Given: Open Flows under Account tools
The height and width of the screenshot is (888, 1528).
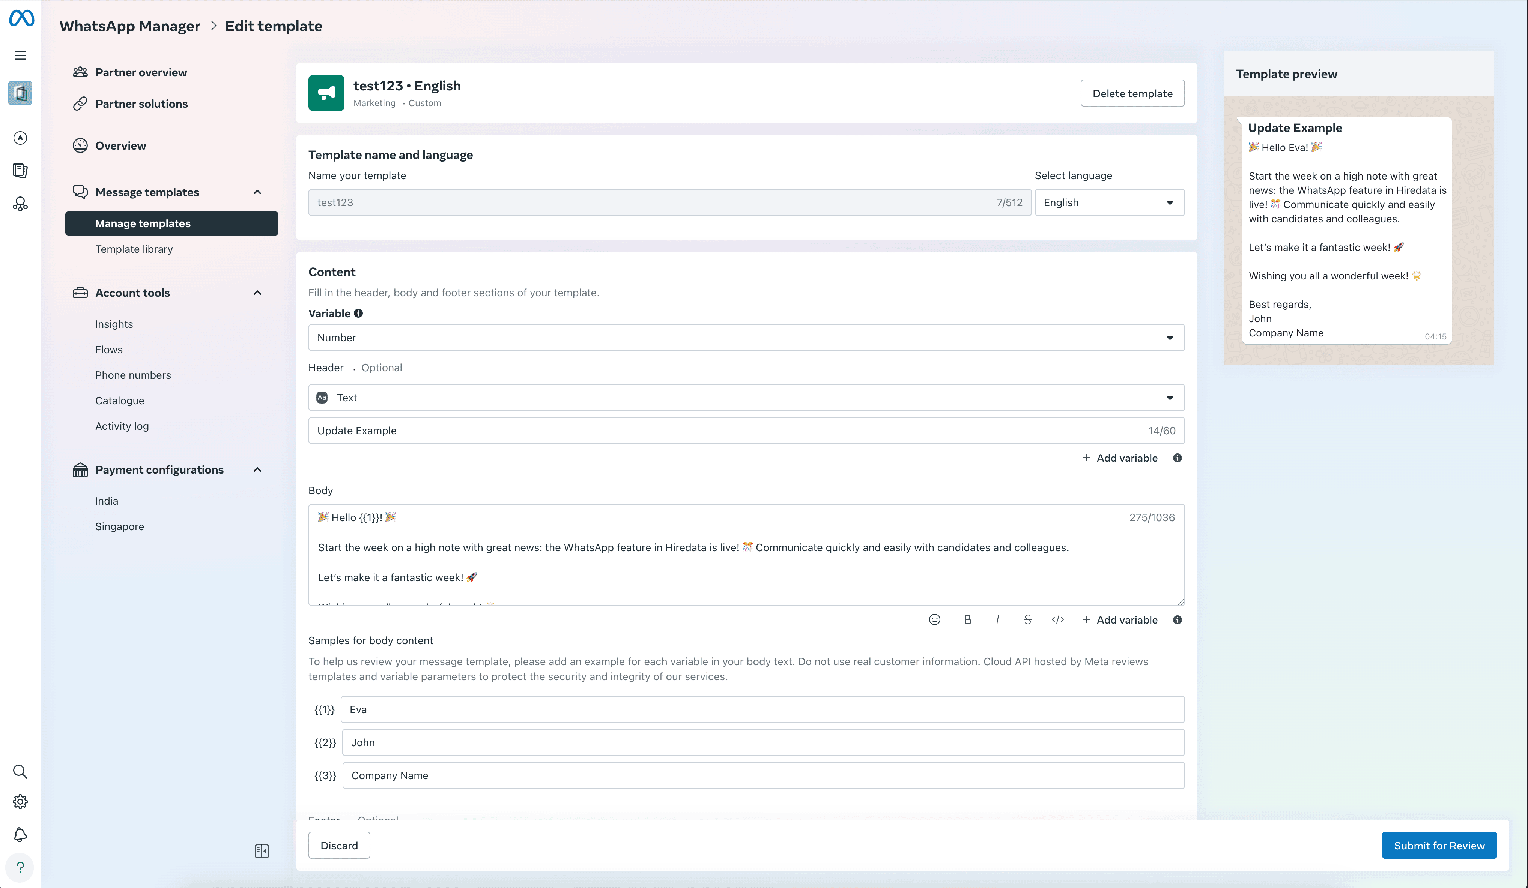Looking at the screenshot, I should coord(108,349).
